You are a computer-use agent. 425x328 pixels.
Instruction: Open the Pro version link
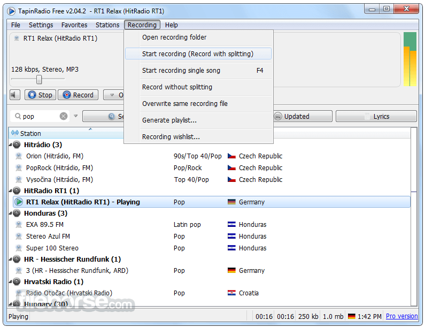pos(401,316)
